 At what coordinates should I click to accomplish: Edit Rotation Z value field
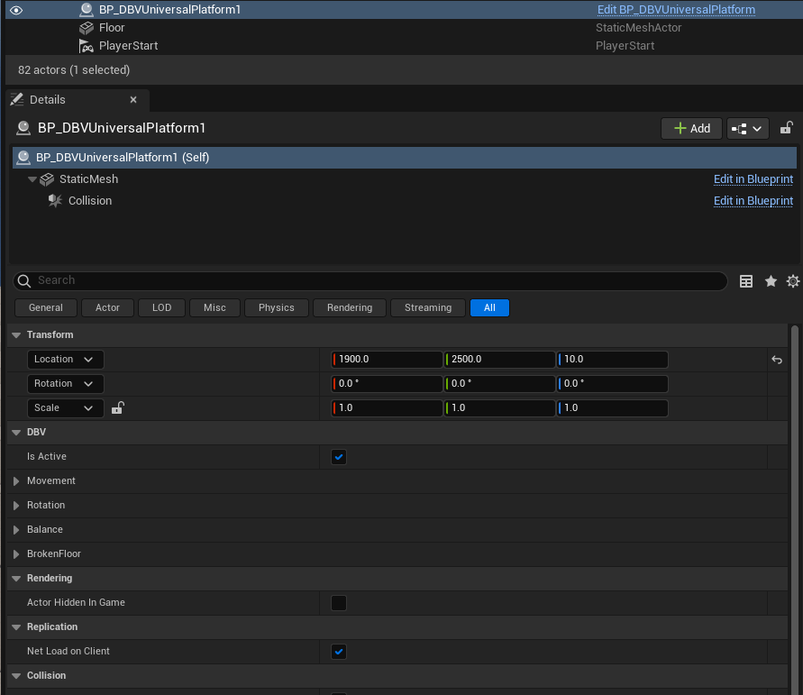click(x=612, y=384)
